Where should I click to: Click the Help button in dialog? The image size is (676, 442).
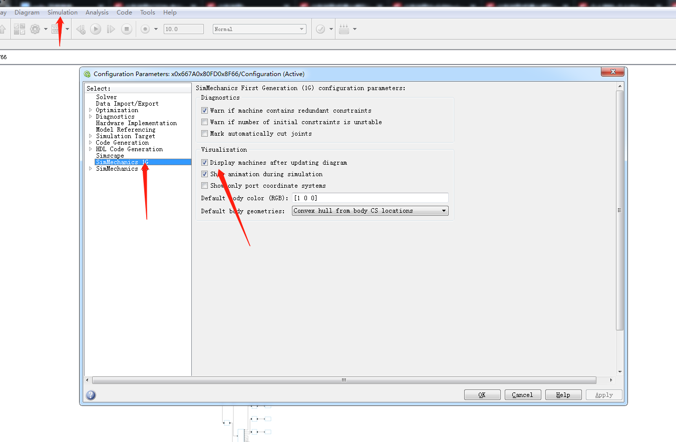[x=563, y=395]
